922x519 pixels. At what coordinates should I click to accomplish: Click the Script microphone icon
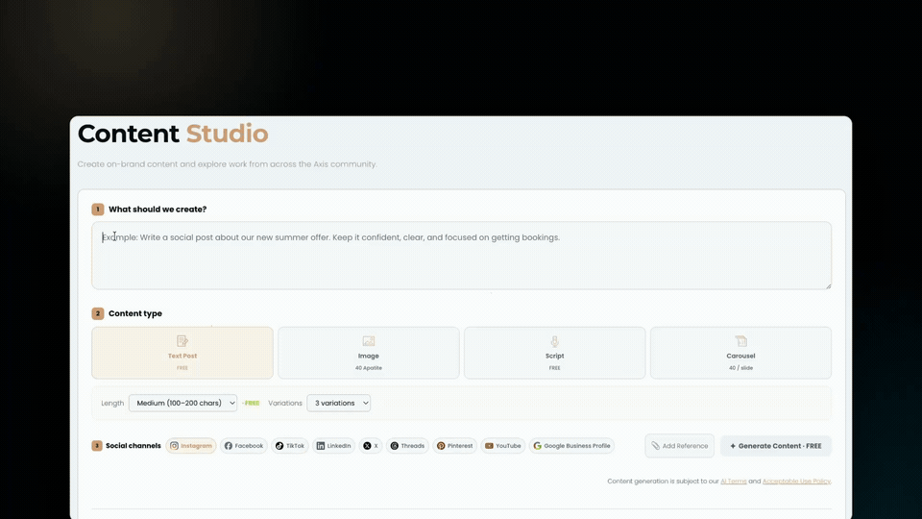coord(554,340)
